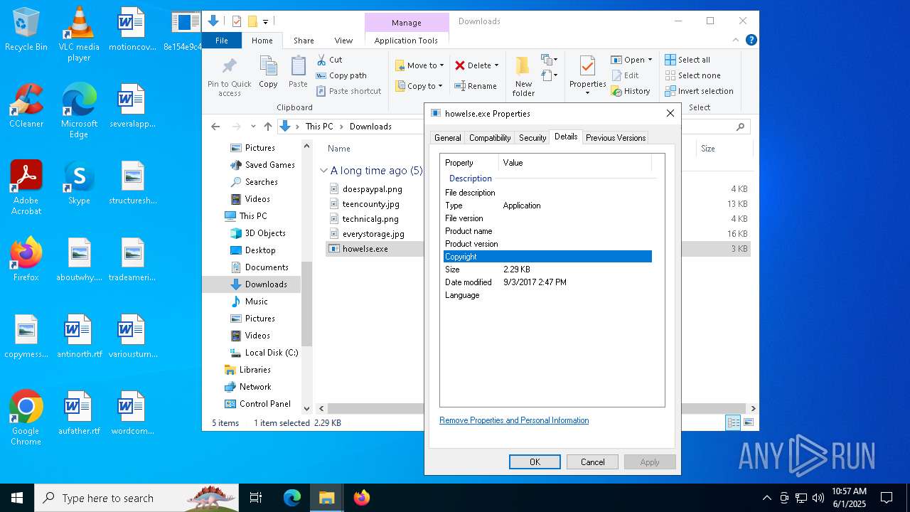The image size is (910, 512).
Task: Open recent locations dropdown arrow
Action: coord(253,127)
